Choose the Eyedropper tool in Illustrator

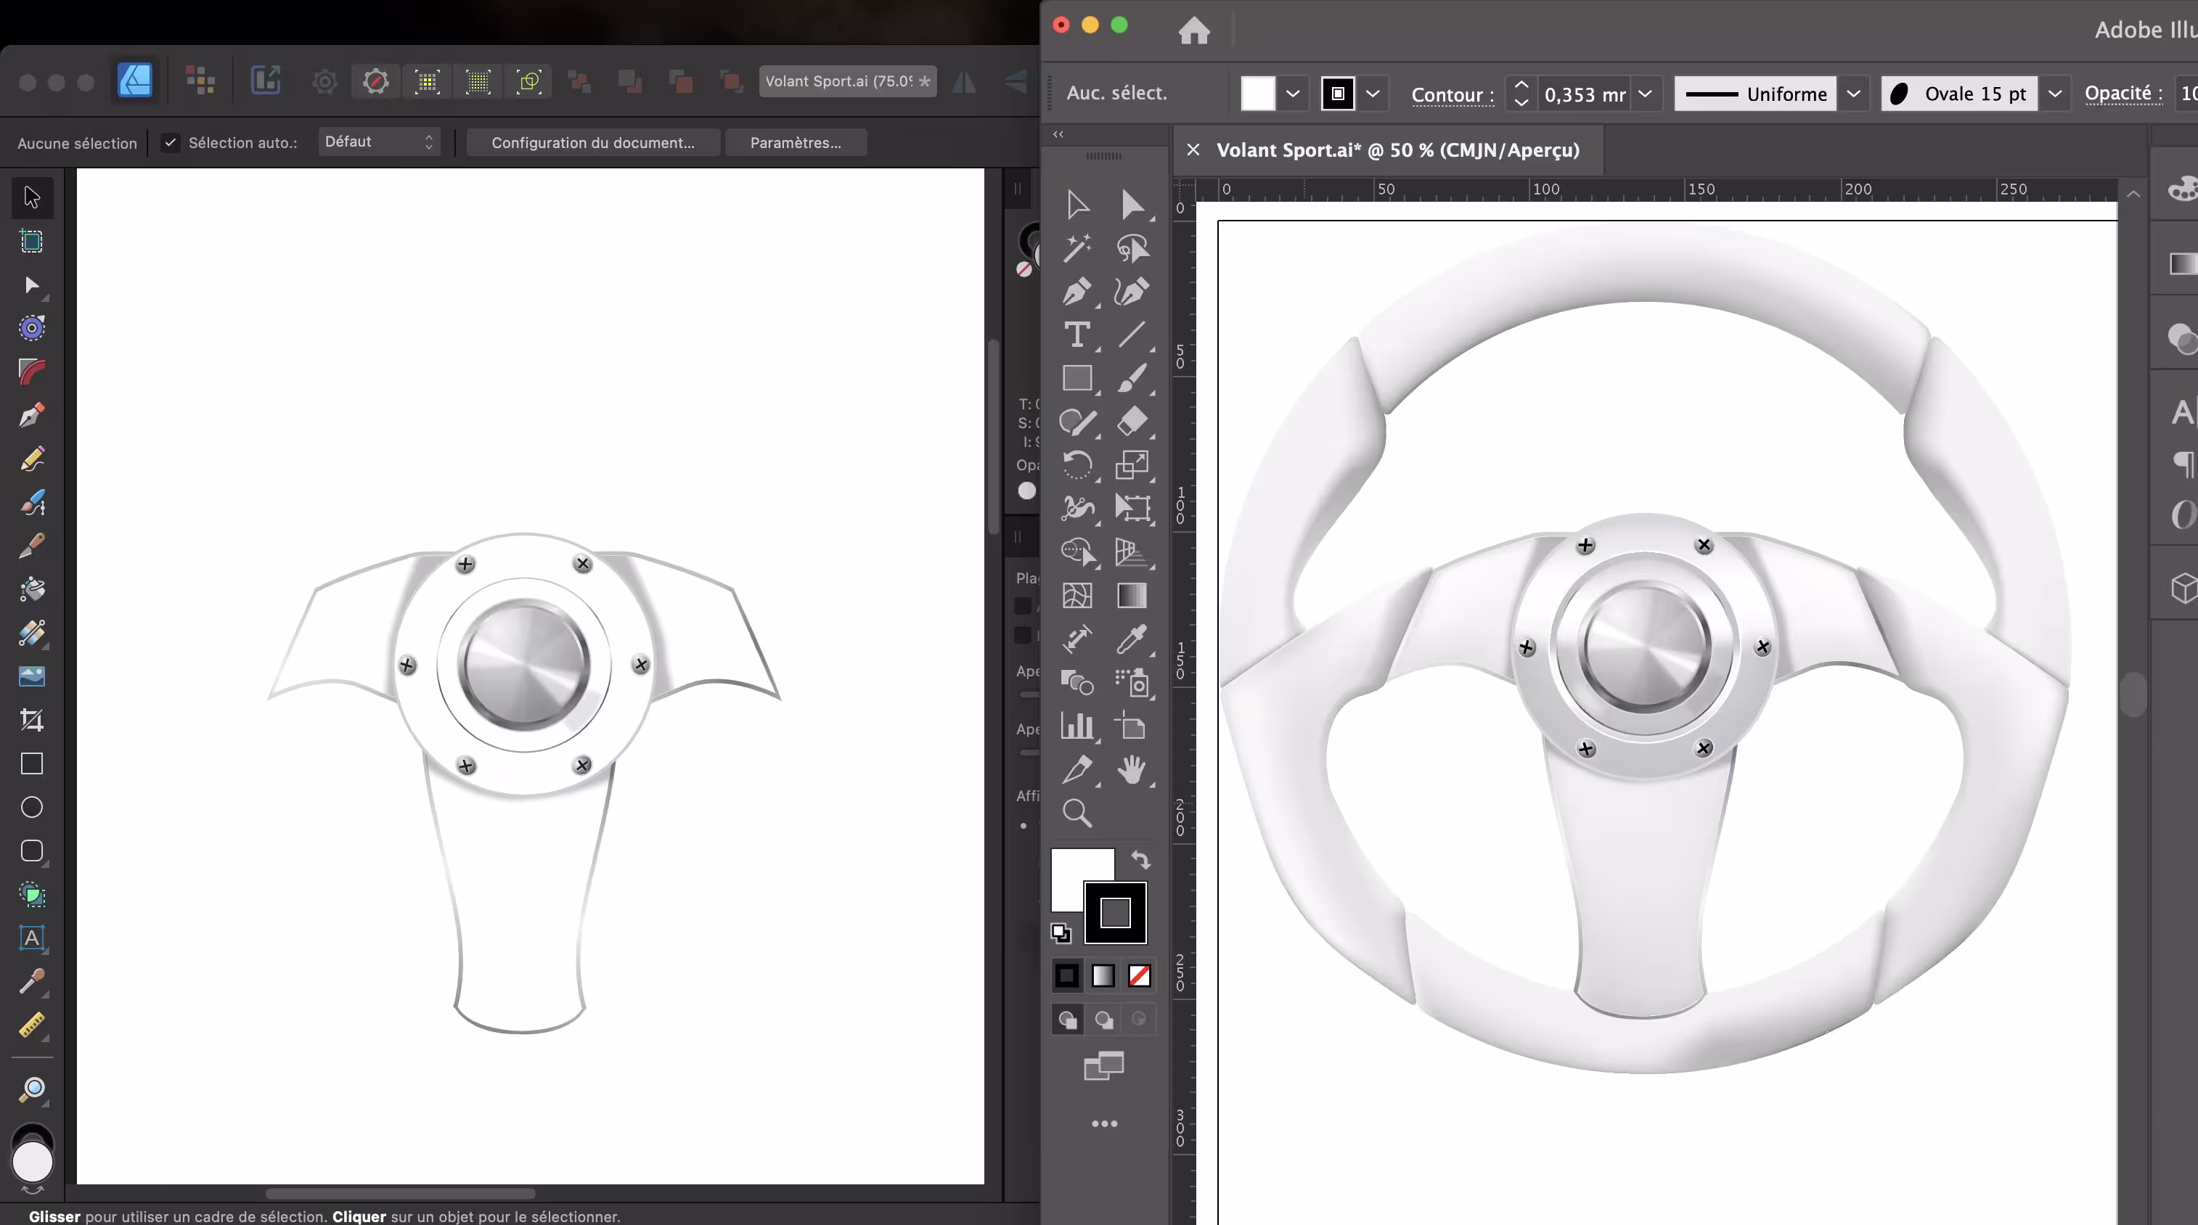click(x=1132, y=639)
